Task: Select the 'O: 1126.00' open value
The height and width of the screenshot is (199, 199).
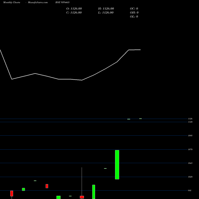Action: 74,9
